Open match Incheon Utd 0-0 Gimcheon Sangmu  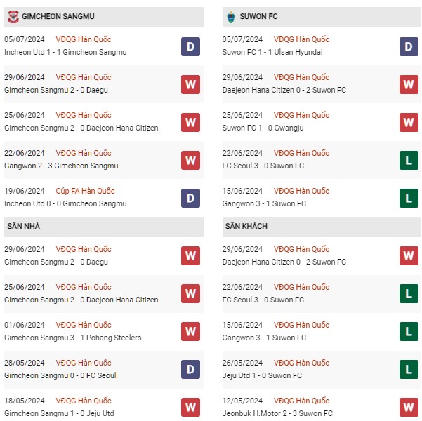[x=65, y=203]
